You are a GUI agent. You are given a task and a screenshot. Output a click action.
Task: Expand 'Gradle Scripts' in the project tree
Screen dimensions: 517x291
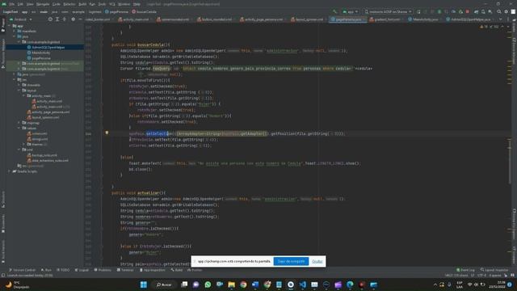tap(9, 171)
